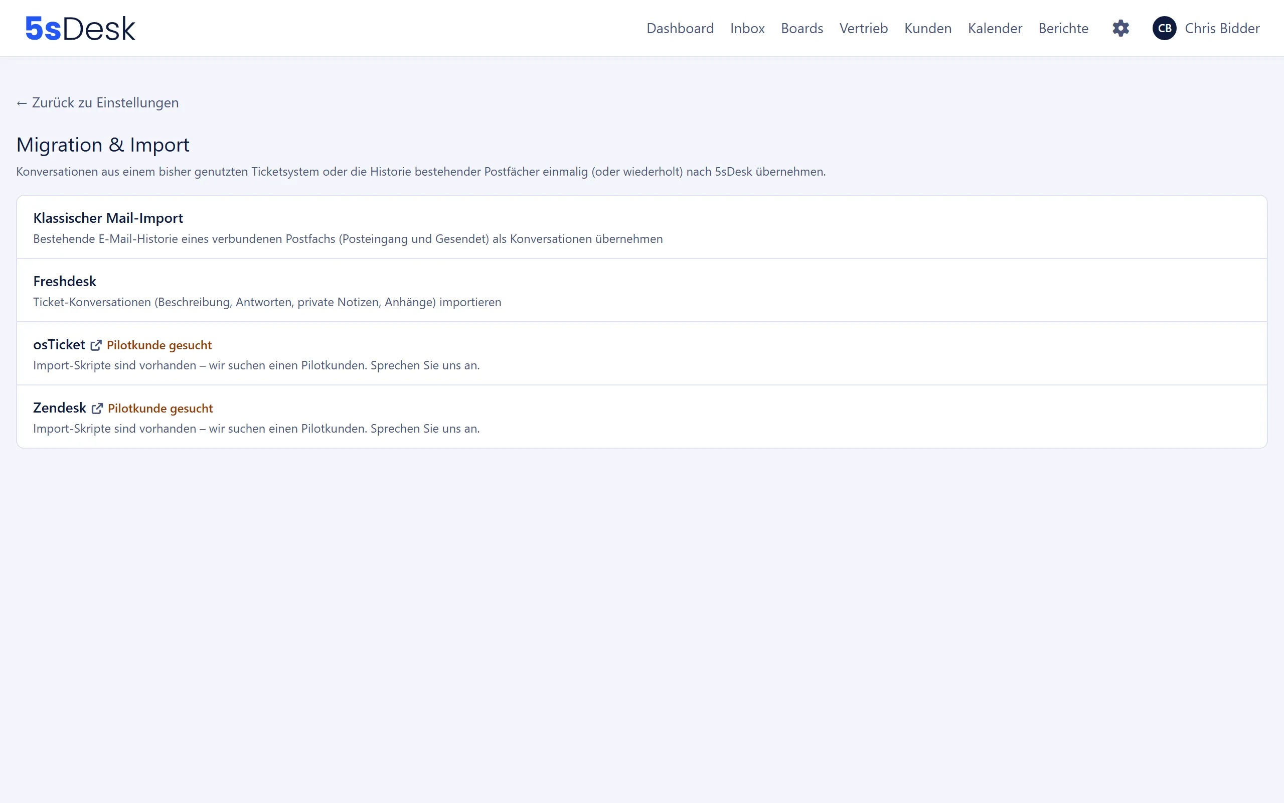
Task: Click the Bestehende E-Mail-Historie description
Action: 348,239
